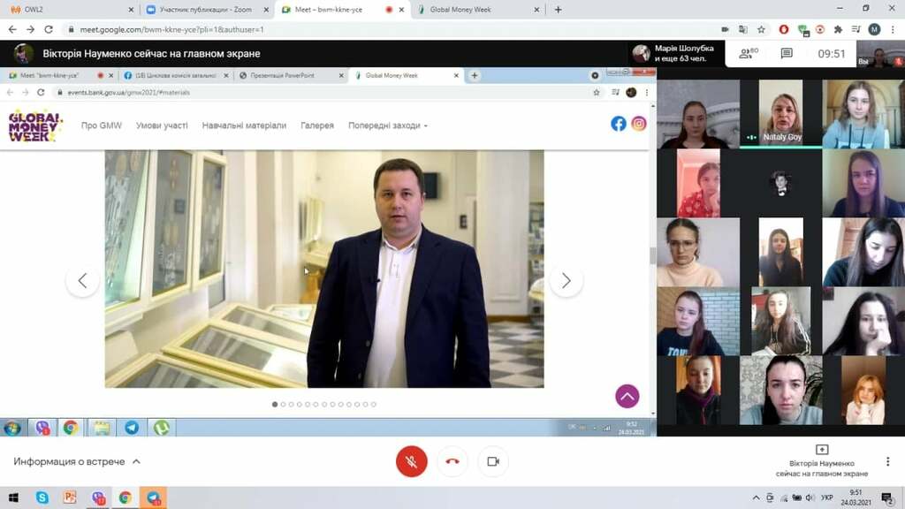Viewport: 905px width, 509px height.
Task: Switch to the OWL2 browser tab
Action: (x=66, y=10)
